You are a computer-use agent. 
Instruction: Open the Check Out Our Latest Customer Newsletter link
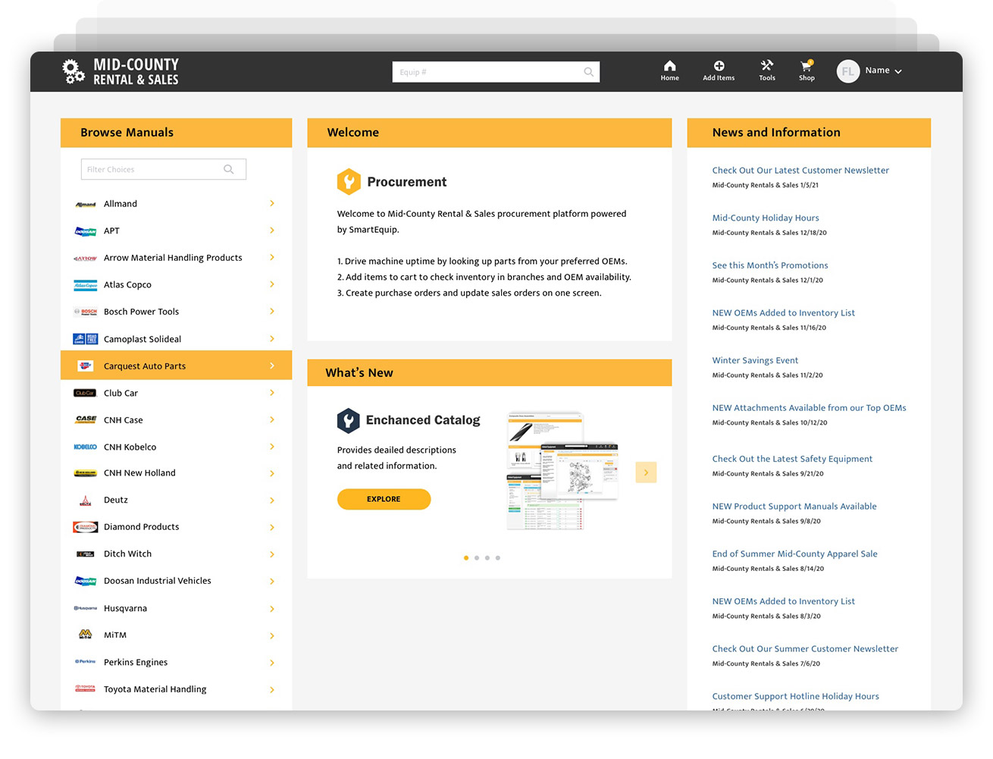pyautogui.click(x=800, y=170)
